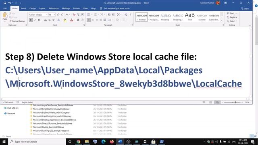Increase paragraph indent

pos(113,15)
